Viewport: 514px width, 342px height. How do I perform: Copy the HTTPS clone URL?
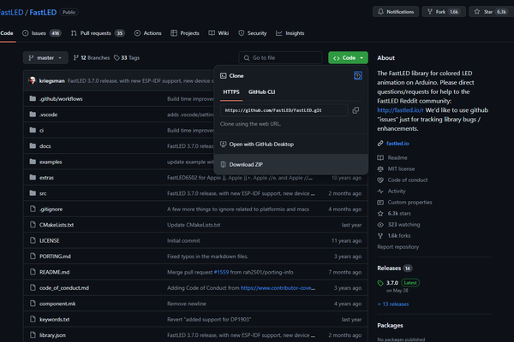(x=356, y=110)
